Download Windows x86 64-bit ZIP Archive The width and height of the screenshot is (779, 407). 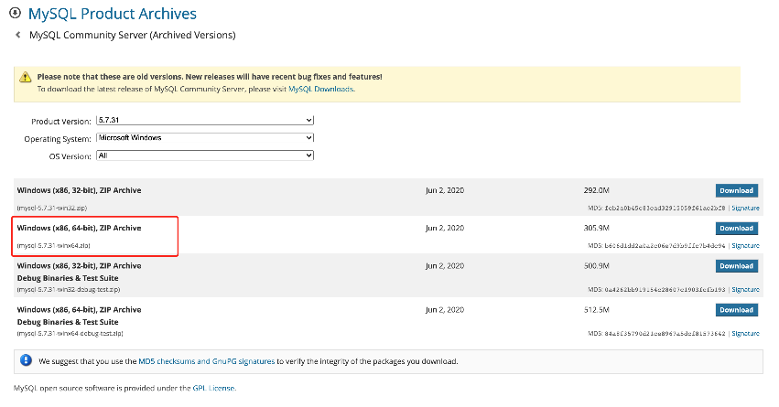click(x=736, y=229)
